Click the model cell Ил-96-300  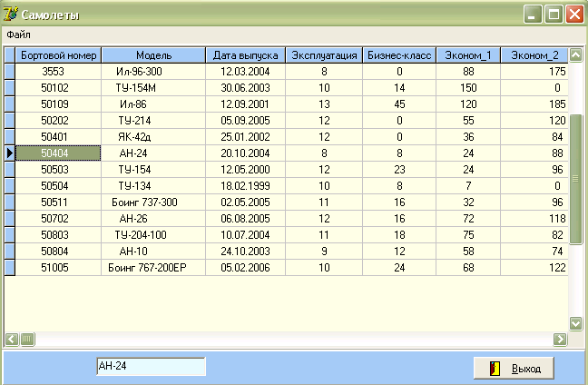[x=153, y=72]
